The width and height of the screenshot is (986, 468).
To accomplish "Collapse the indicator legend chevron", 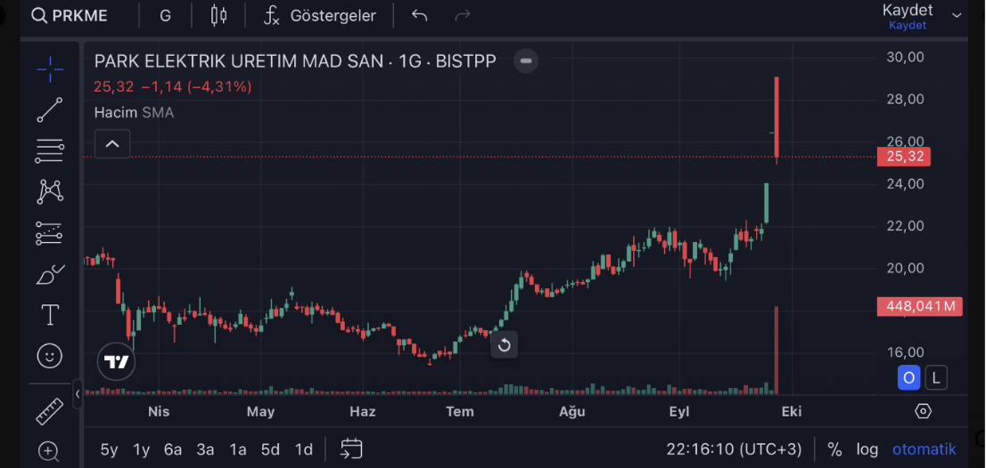I will click(x=112, y=143).
